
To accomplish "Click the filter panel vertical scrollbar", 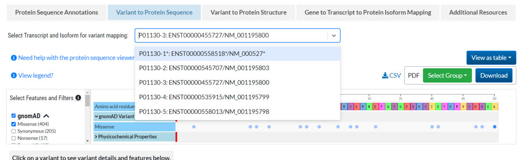I will click(87, 116).
